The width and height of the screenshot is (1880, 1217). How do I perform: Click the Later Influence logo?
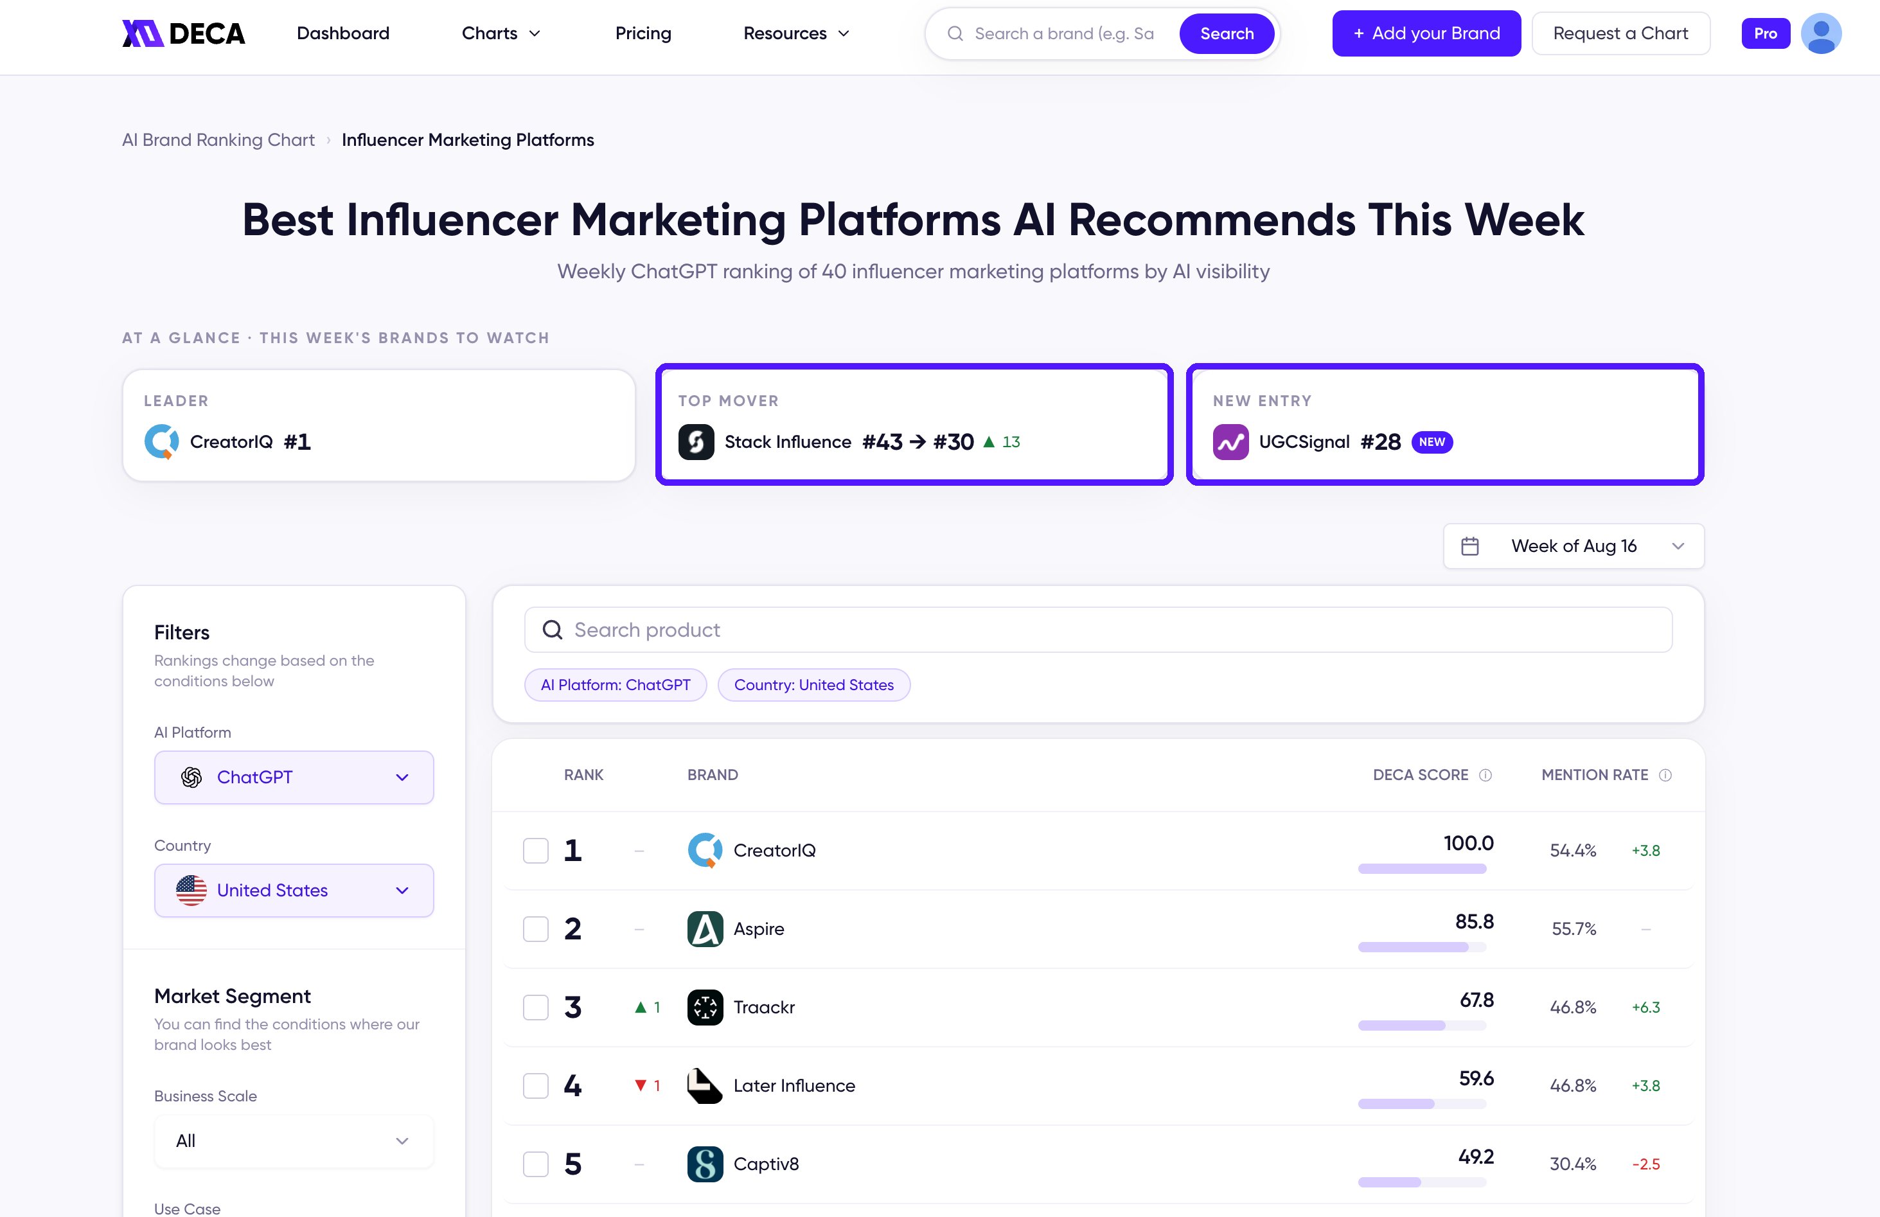[x=705, y=1085]
